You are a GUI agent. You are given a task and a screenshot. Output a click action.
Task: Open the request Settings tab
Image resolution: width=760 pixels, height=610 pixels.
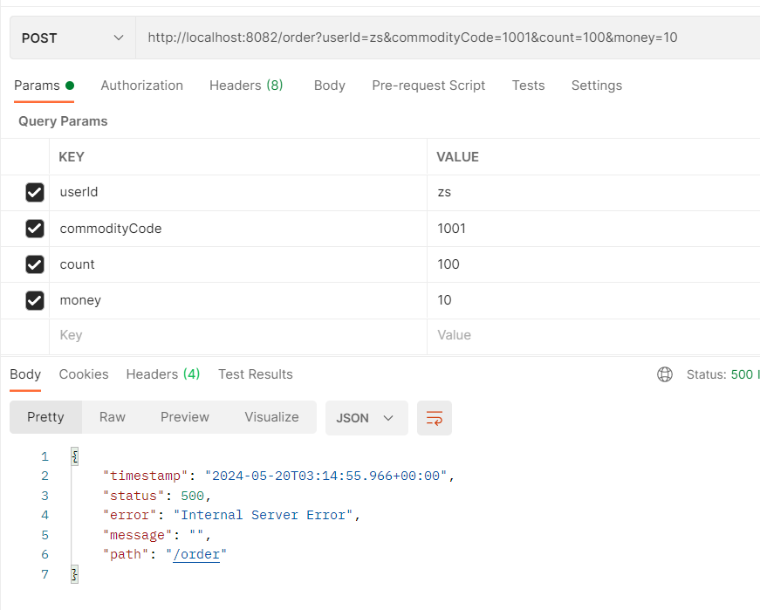[x=596, y=86]
